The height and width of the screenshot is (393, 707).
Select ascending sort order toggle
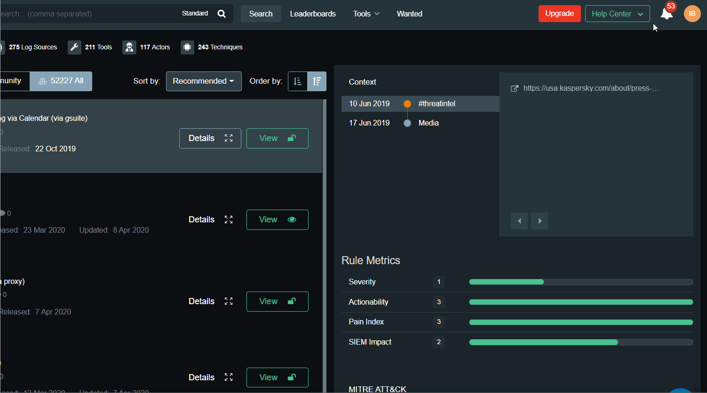[297, 81]
